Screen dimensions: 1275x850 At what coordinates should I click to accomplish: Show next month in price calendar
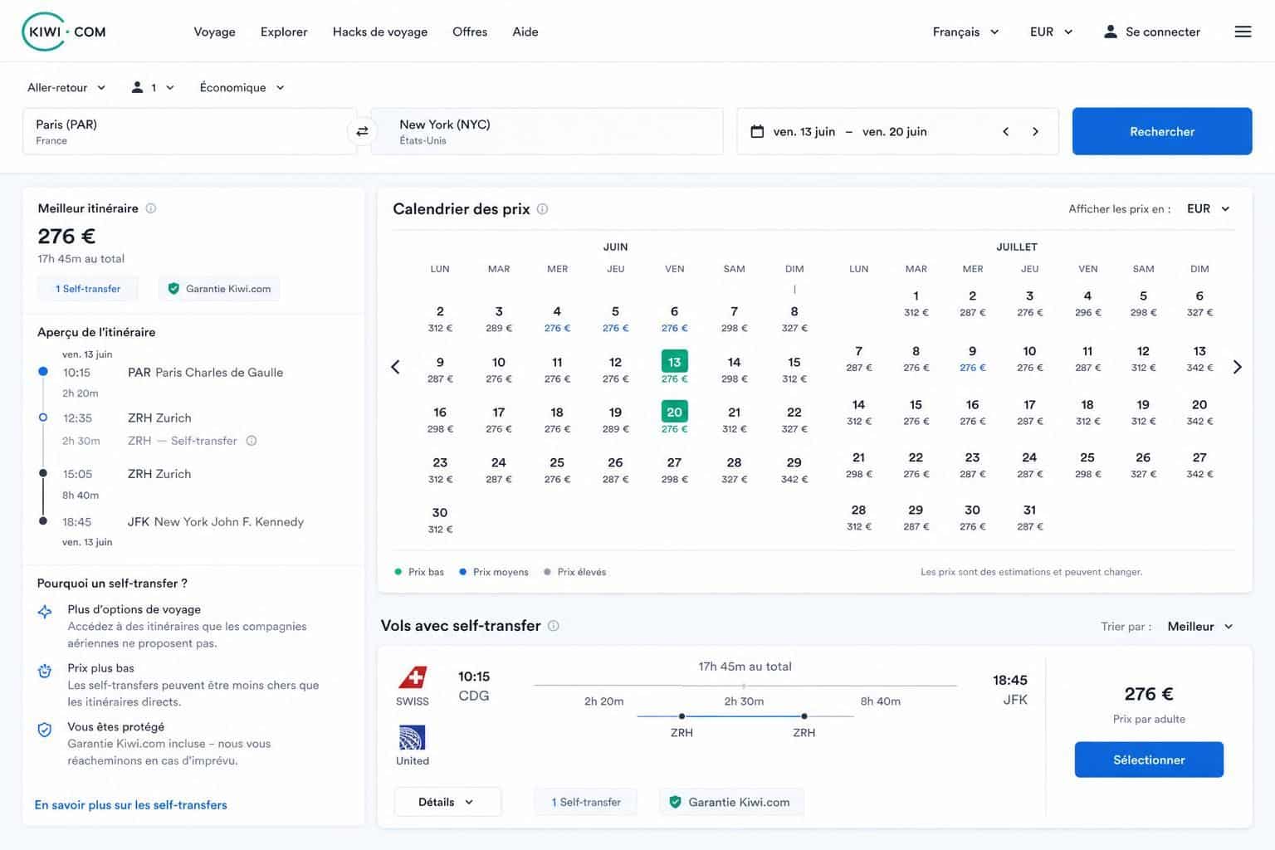tap(1237, 367)
